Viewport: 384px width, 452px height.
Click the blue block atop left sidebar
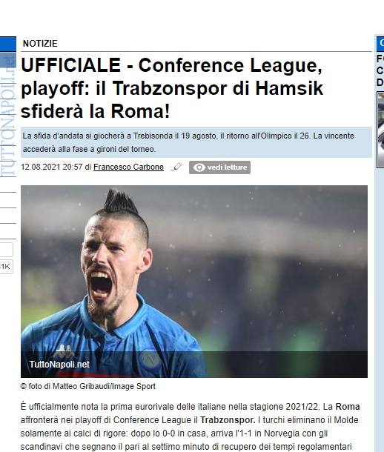(x=8, y=44)
